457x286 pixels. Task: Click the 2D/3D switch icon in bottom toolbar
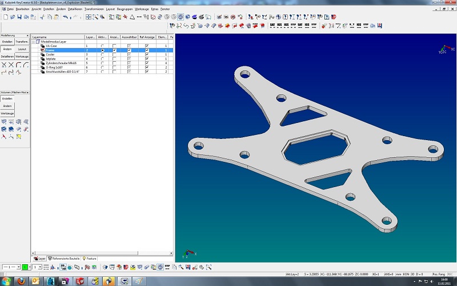pos(63,267)
